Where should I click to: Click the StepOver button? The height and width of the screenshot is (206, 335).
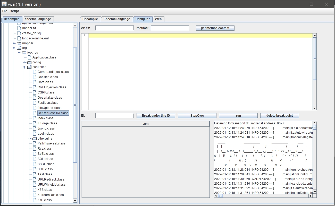[197, 116]
